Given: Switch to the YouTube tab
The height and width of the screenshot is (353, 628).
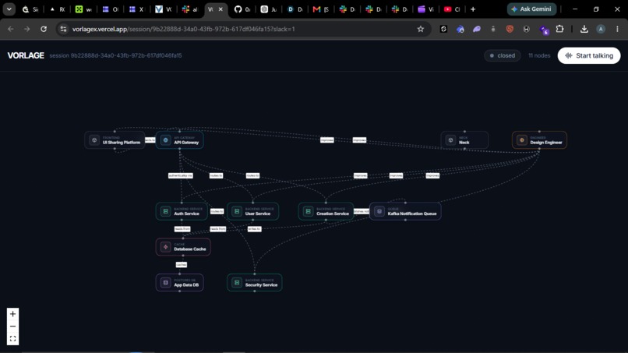Looking at the screenshot, I should coord(452,9).
